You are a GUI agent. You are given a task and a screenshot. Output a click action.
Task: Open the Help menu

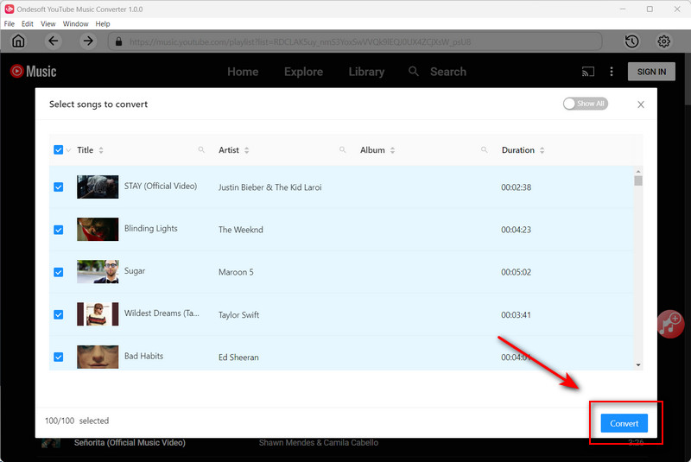[x=103, y=24]
